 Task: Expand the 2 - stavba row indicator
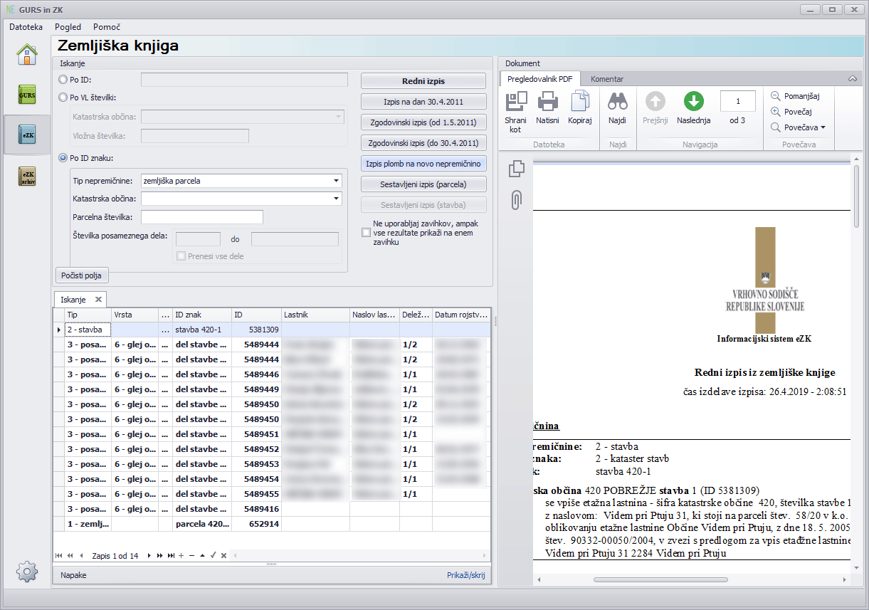pos(58,330)
